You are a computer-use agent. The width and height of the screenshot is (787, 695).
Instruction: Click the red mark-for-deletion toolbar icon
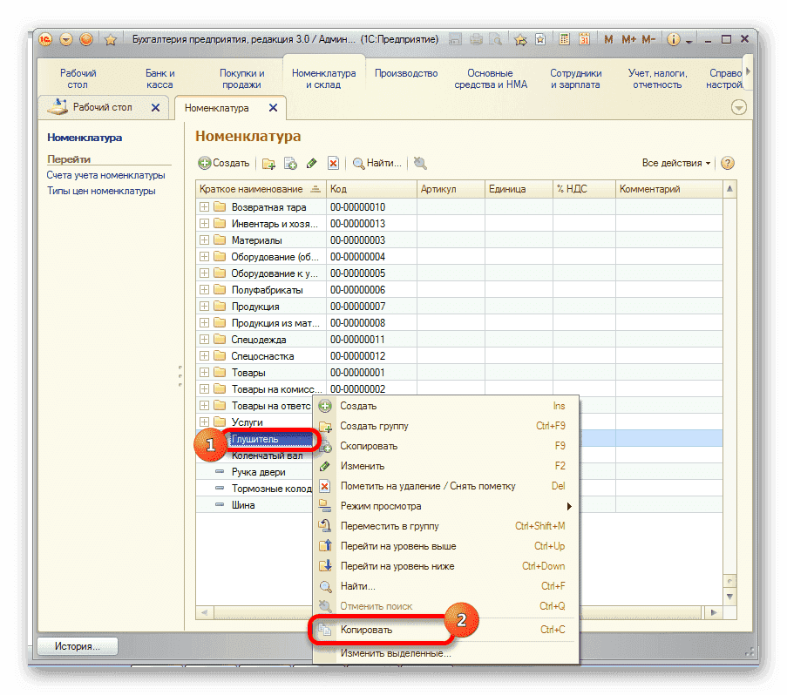333,163
